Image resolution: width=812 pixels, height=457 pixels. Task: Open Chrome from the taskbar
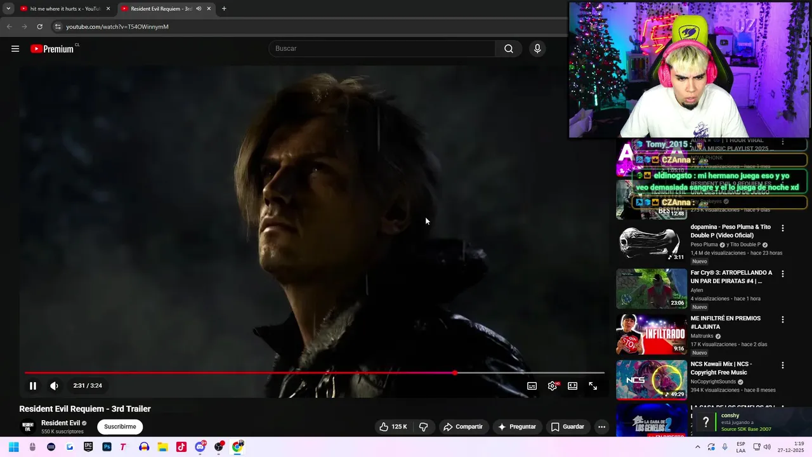point(237,447)
